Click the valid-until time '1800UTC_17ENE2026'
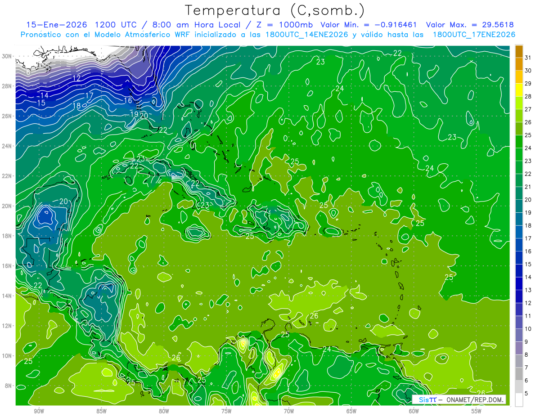540x417 pixels. 474,35
